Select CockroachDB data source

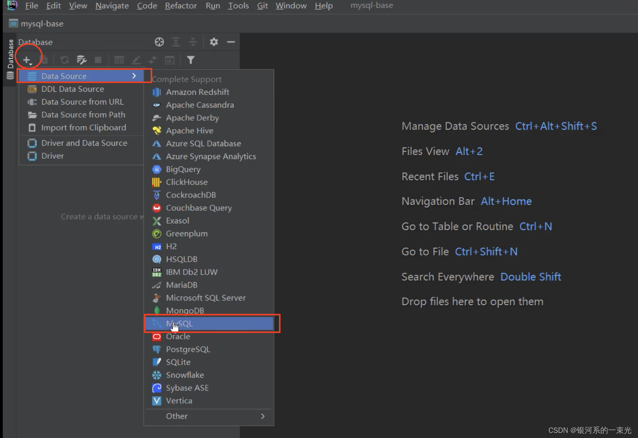tap(210, 195)
